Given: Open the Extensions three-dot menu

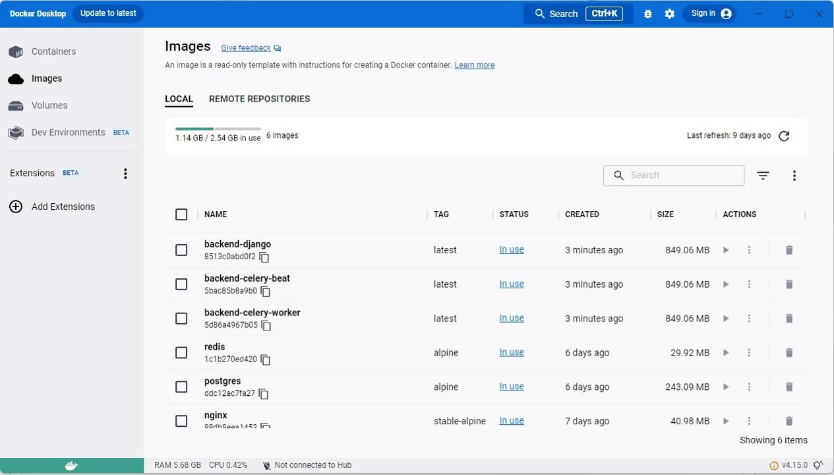Looking at the screenshot, I should point(125,174).
